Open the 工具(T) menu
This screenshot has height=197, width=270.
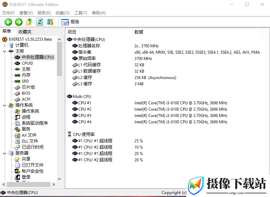click(x=81, y=13)
